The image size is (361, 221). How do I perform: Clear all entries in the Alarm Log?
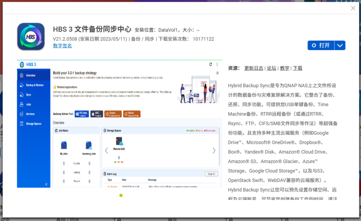pos(211,174)
